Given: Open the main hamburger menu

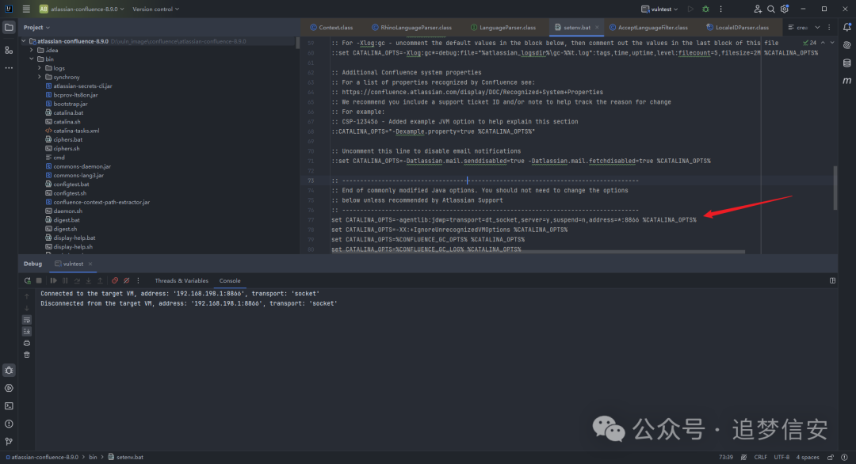Looking at the screenshot, I should click(26, 10).
